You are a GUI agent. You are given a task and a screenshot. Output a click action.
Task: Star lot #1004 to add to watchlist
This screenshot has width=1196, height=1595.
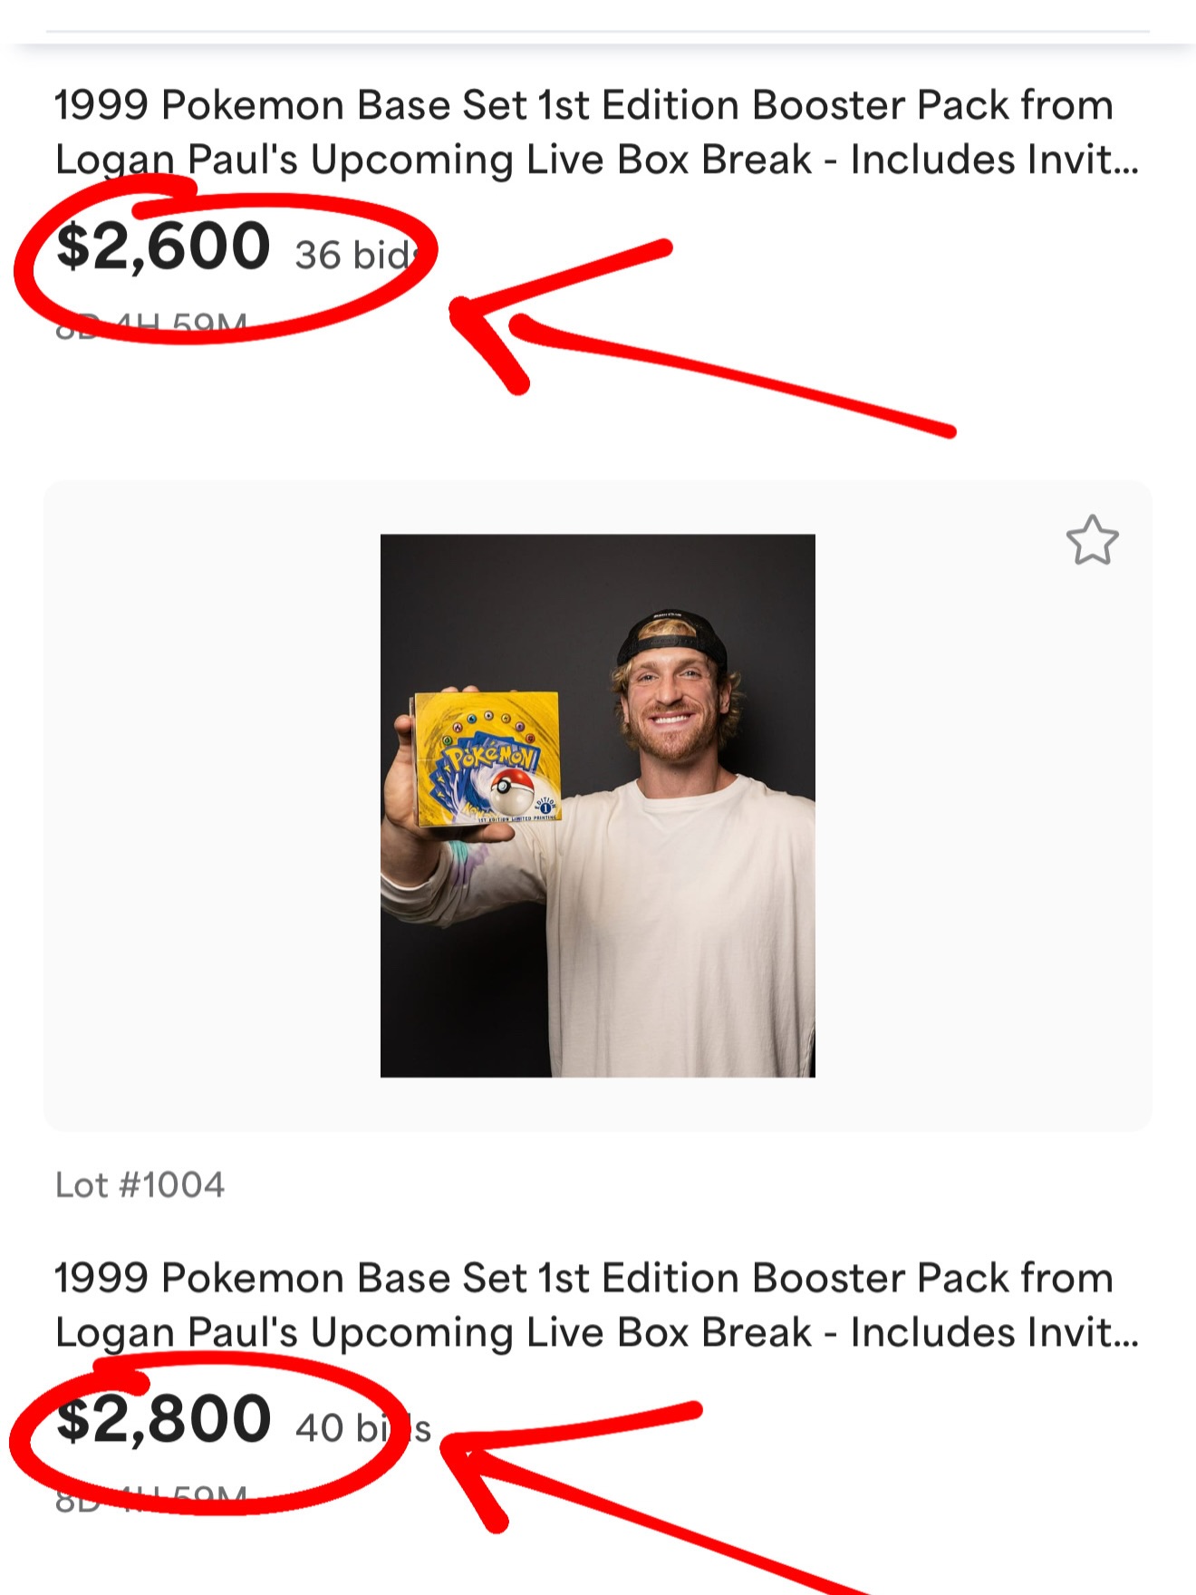(x=1092, y=541)
